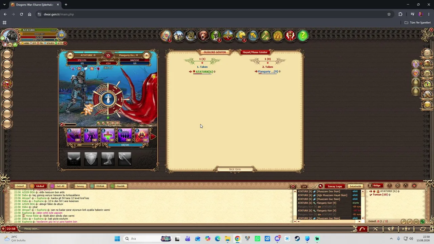The height and width of the screenshot is (244, 434).
Task: Toggle the Hanlık chat channel
Action: (x=118, y=186)
